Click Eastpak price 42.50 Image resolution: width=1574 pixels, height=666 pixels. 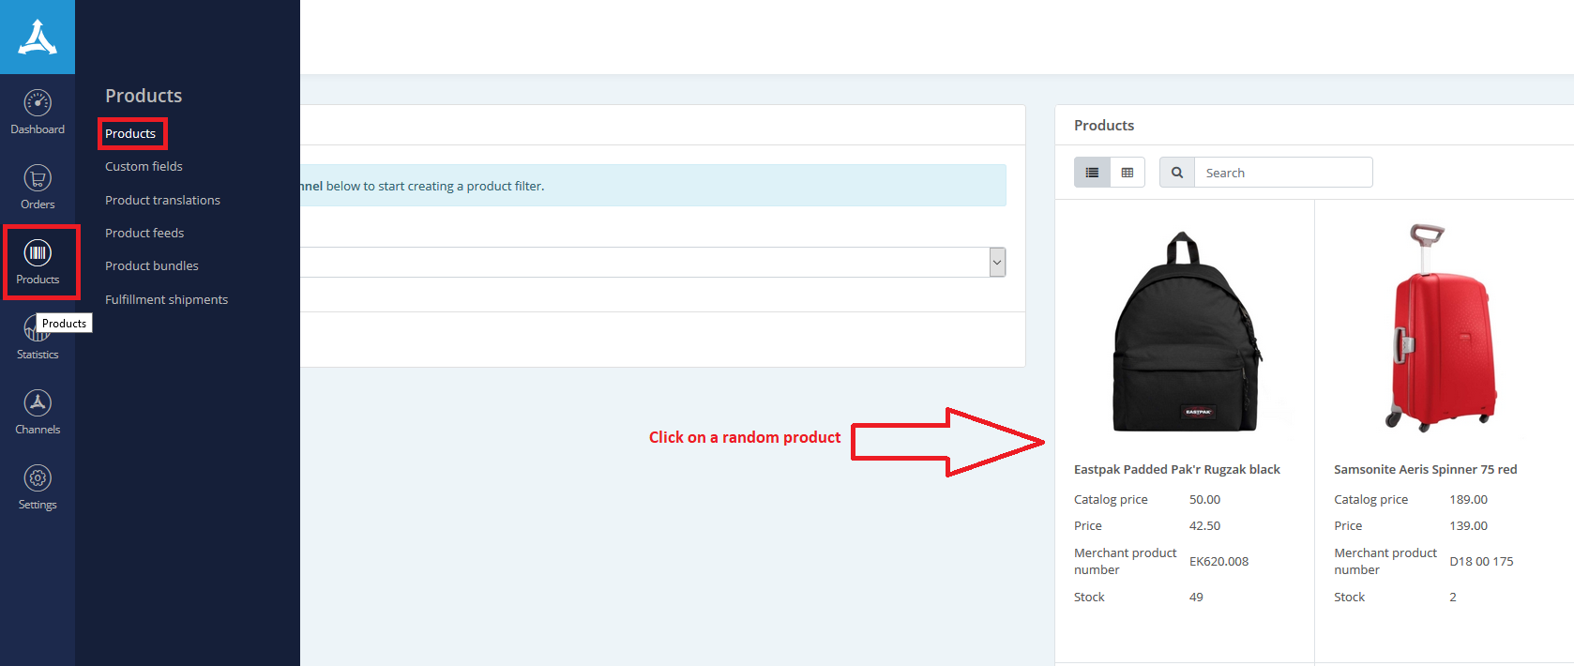pyautogui.click(x=1204, y=525)
